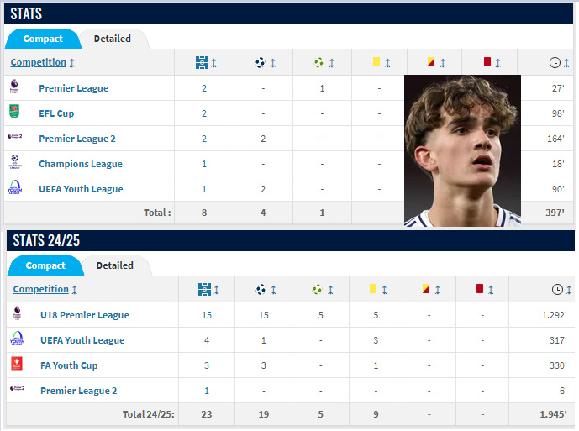This screenshot has width=579, height=431.
Task: Click the yellow card icon in top table
Action: point(376,63)
